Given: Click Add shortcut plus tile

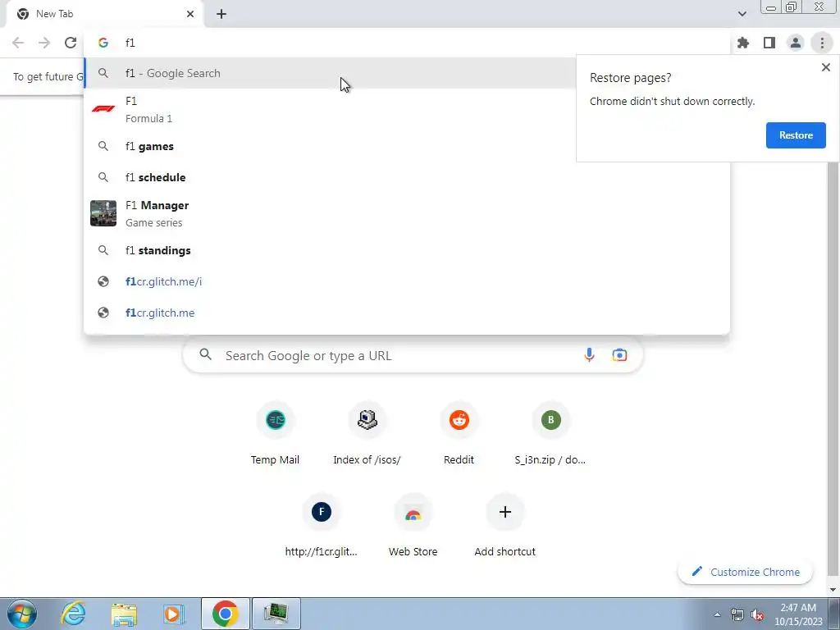Looking at the screenshot, I should coord(504,526).
